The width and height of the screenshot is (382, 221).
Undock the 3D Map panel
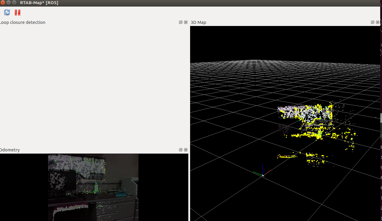pos(372,22)
